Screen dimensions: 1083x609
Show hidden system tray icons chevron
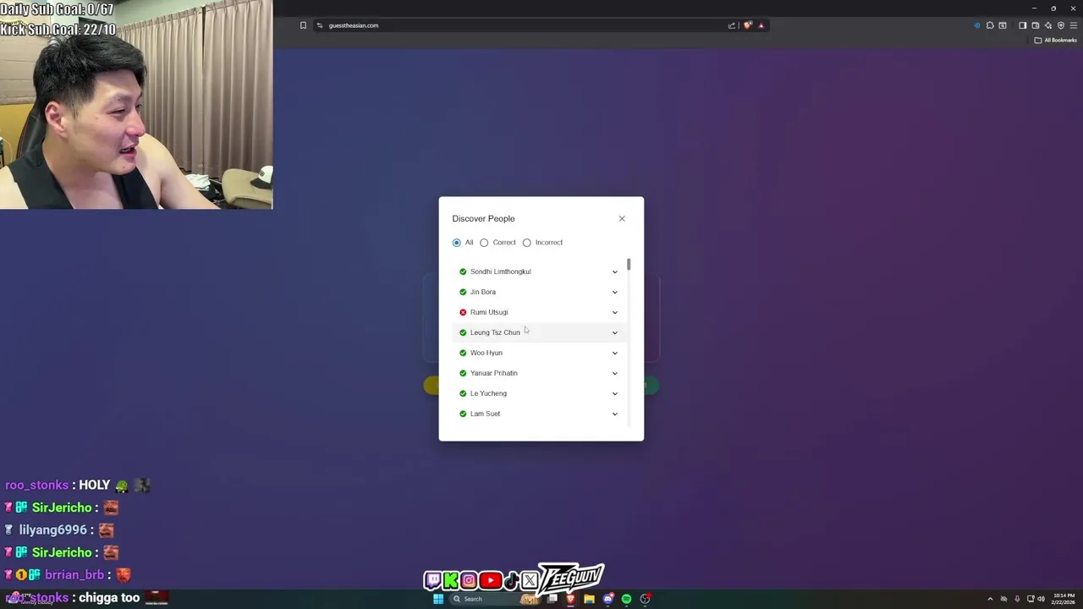point(990,599)
